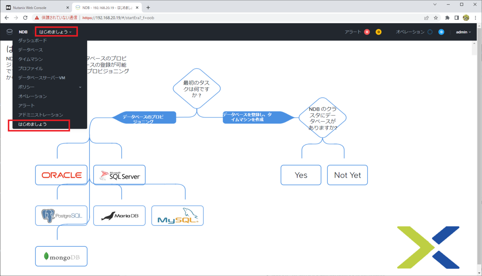Image resolution: width=482 pixels, height=276 pixels.
Task: Click the yellow alert count badge
Action: click(x=378, y=32)
